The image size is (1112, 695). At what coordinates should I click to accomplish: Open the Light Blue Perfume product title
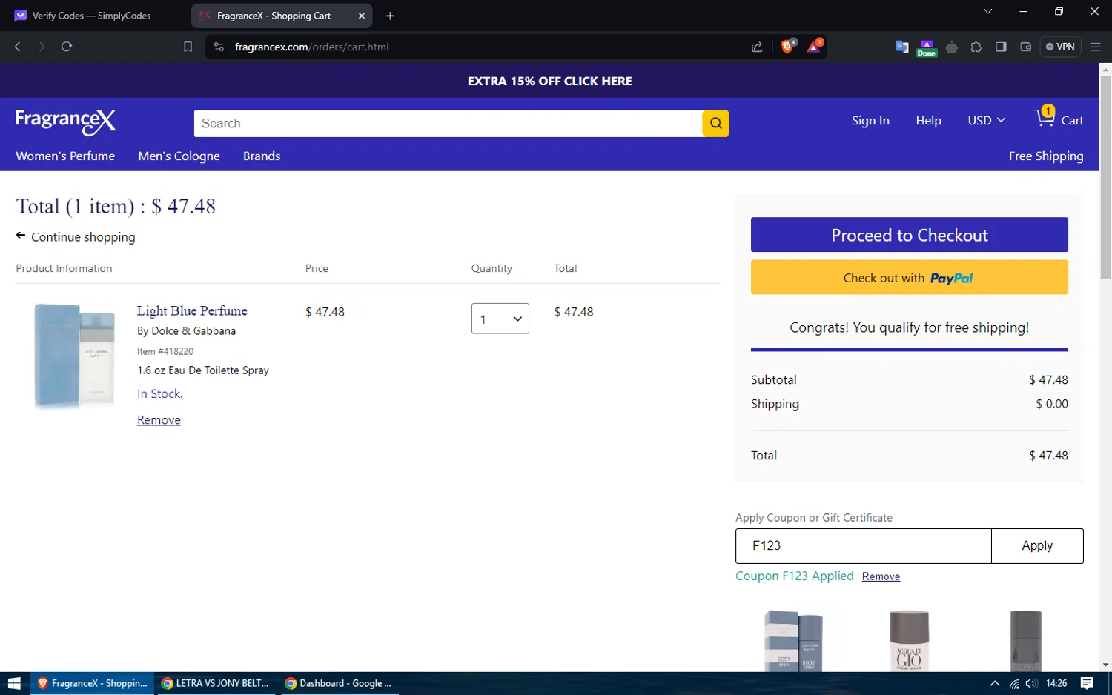pos(192,311)
